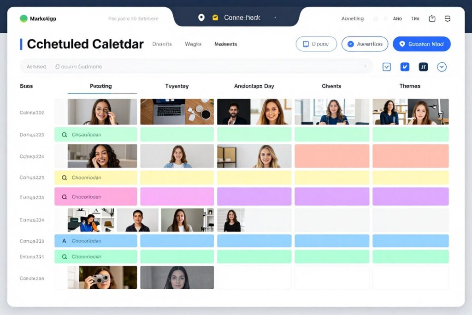
Task: Click the Cdnep 224 row label
Action: (32, 157)
